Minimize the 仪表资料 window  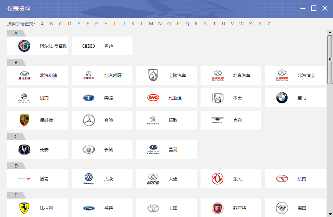pos(303,8)
